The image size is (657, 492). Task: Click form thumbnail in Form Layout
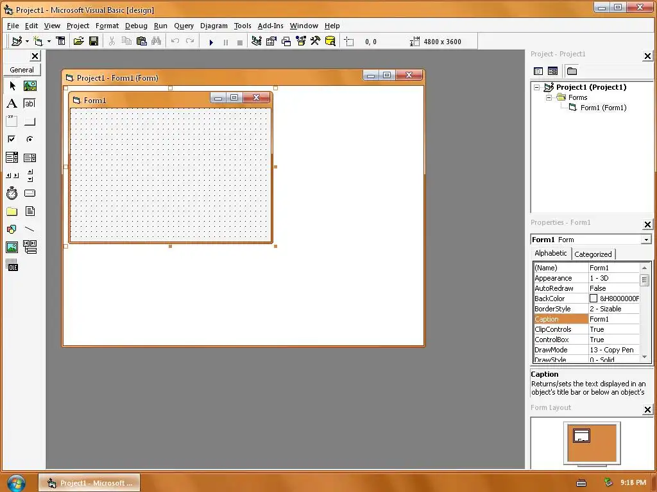(x=581, y=436)
